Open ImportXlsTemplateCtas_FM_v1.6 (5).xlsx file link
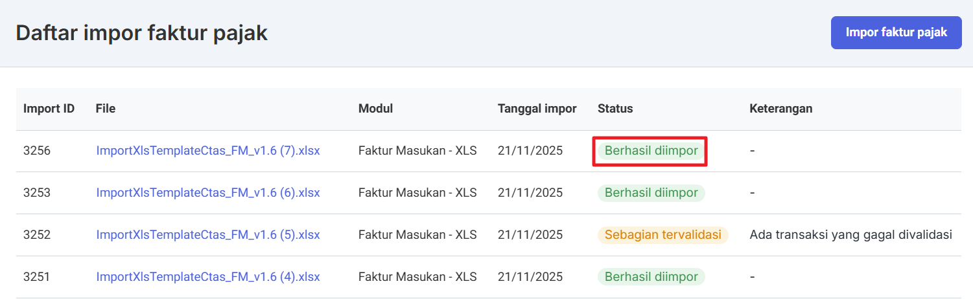 [208, 235]
